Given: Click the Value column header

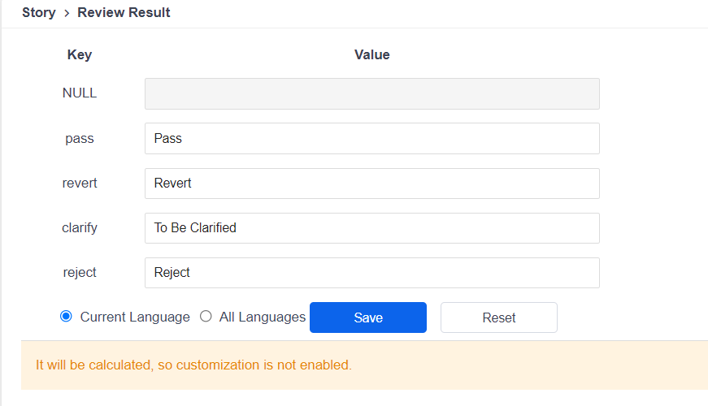Looking at the screenshot, I should click(372, 54).
